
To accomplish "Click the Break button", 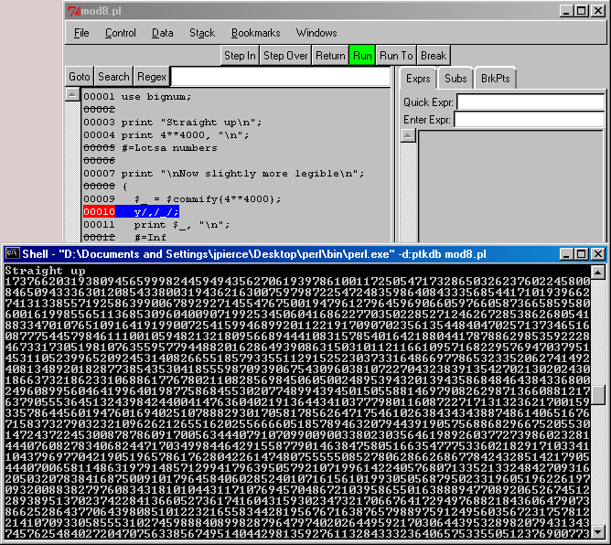I will (434, 56).
